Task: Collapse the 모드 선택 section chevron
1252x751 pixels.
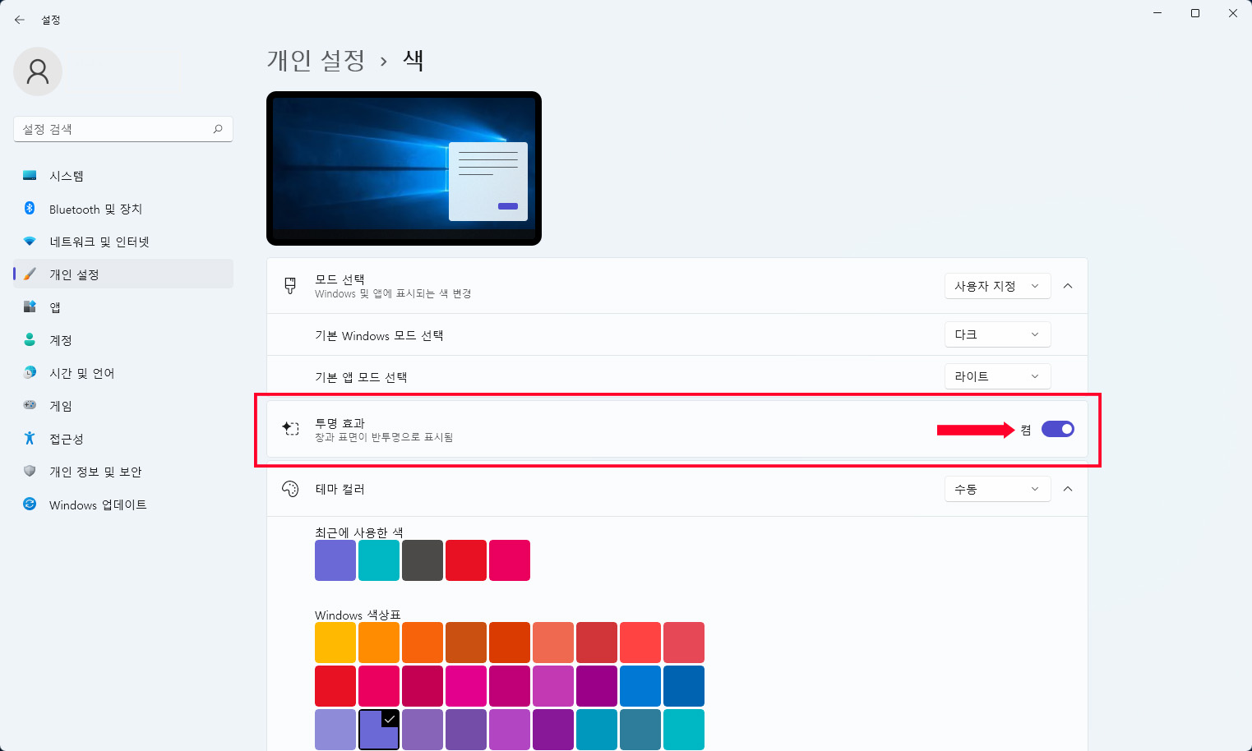Action: pos(1068,286)
